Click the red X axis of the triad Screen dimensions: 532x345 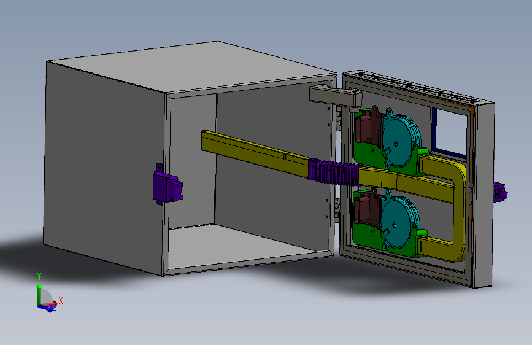[49, 304]
